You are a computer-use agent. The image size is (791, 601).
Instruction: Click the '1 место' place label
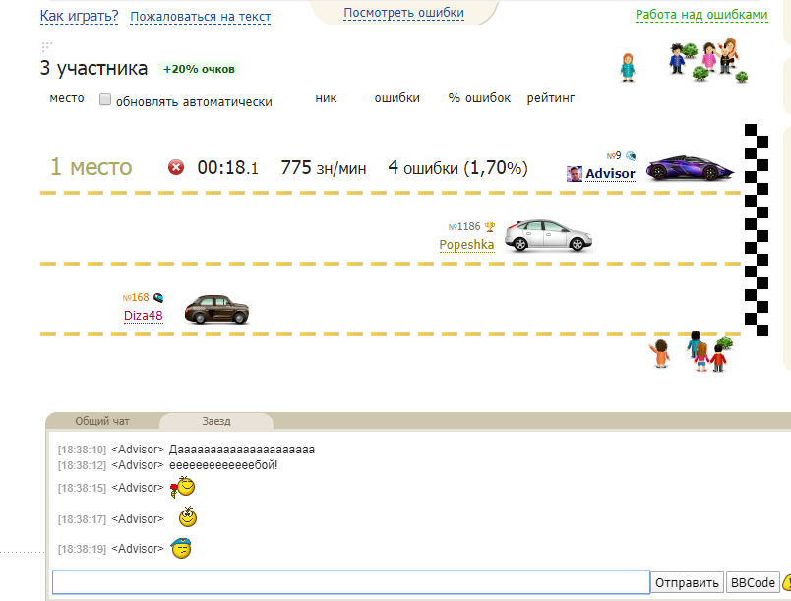pyautogui.click(x=91, y=167)
